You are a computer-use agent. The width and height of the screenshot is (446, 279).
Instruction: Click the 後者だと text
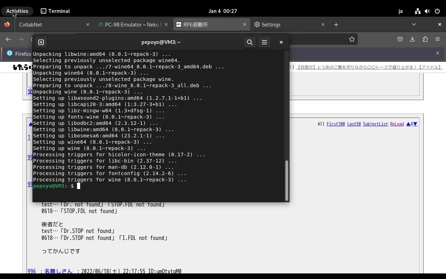[x=53, y=224]
